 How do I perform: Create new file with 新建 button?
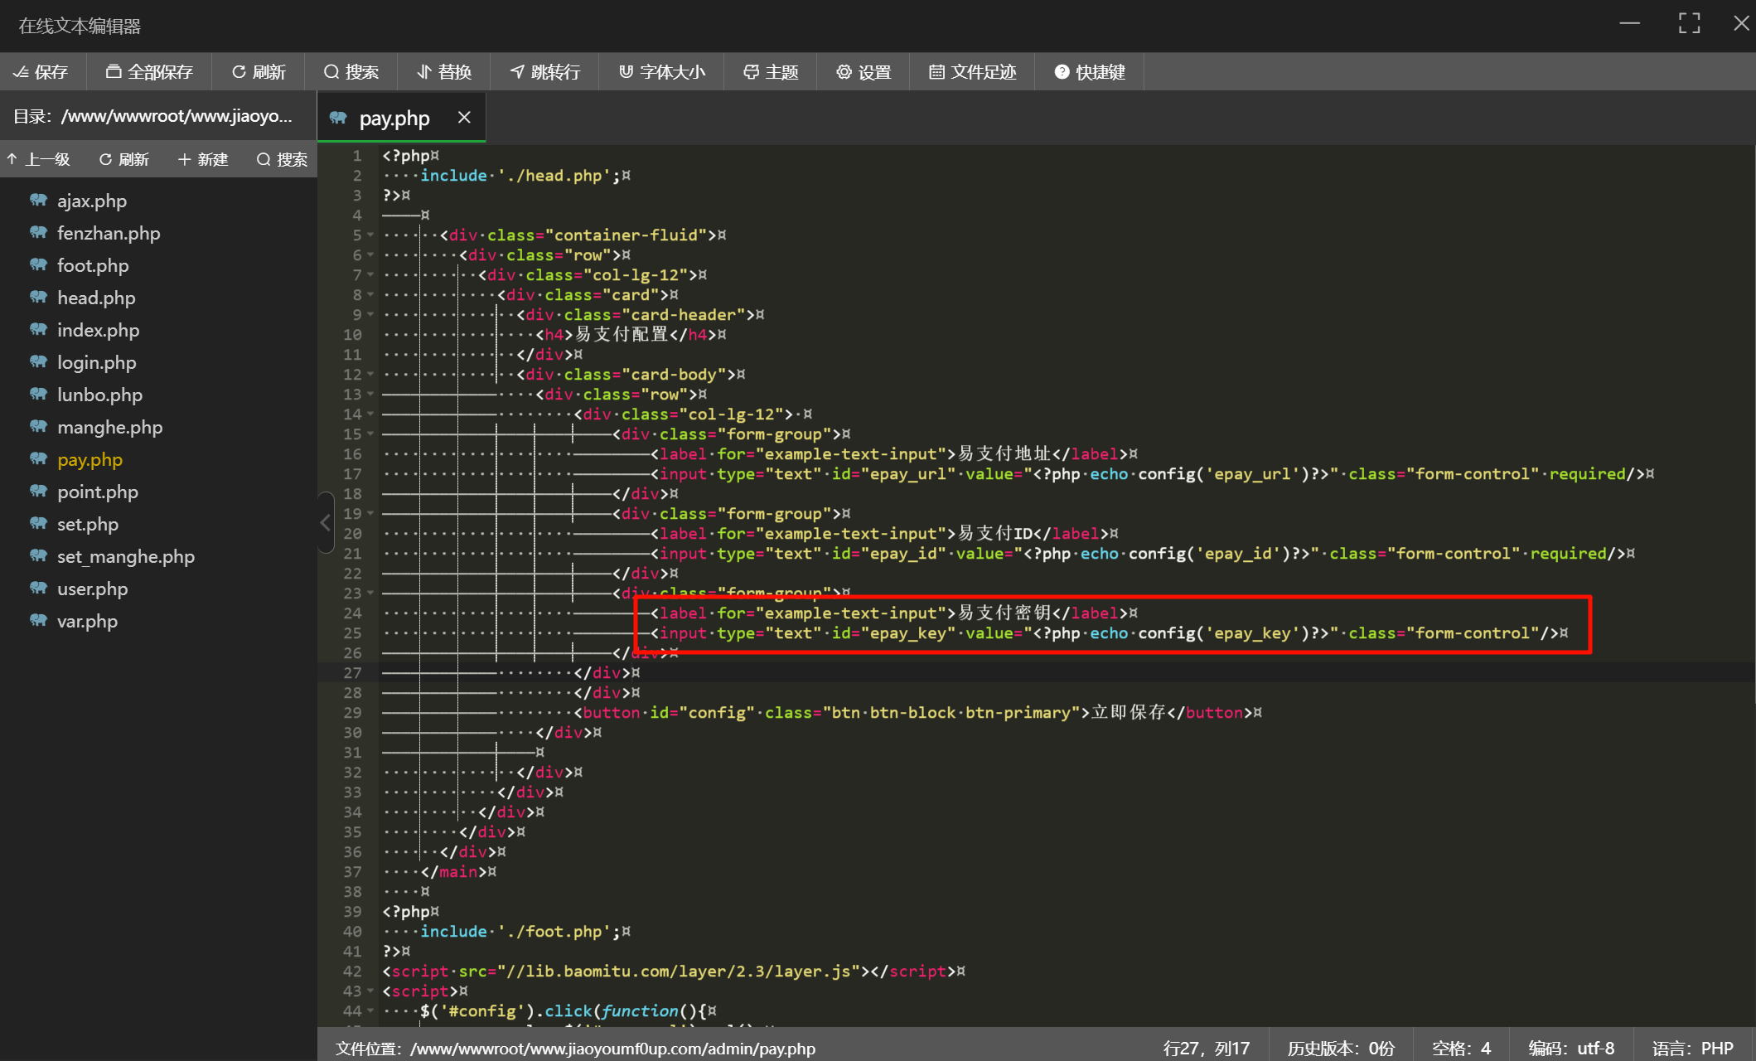(202, 159)
